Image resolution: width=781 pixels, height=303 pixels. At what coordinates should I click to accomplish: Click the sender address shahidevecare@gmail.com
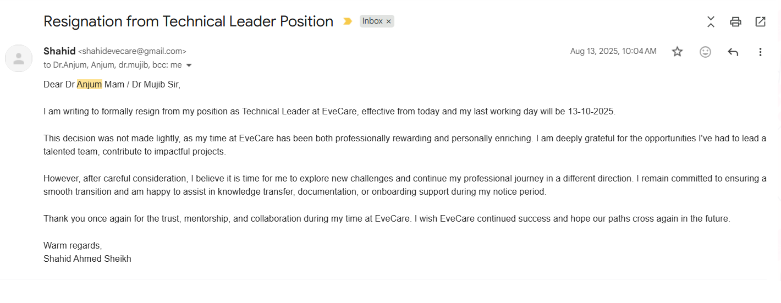click(x=132, y=51)
